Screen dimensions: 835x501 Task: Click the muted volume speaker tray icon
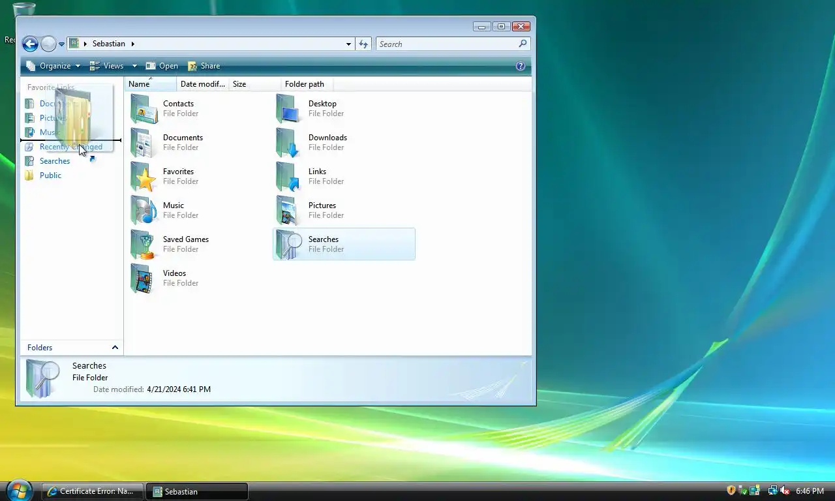(x=785, y=491)
